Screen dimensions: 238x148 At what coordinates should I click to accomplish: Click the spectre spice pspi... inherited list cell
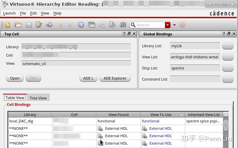click(x=204, y=121)
